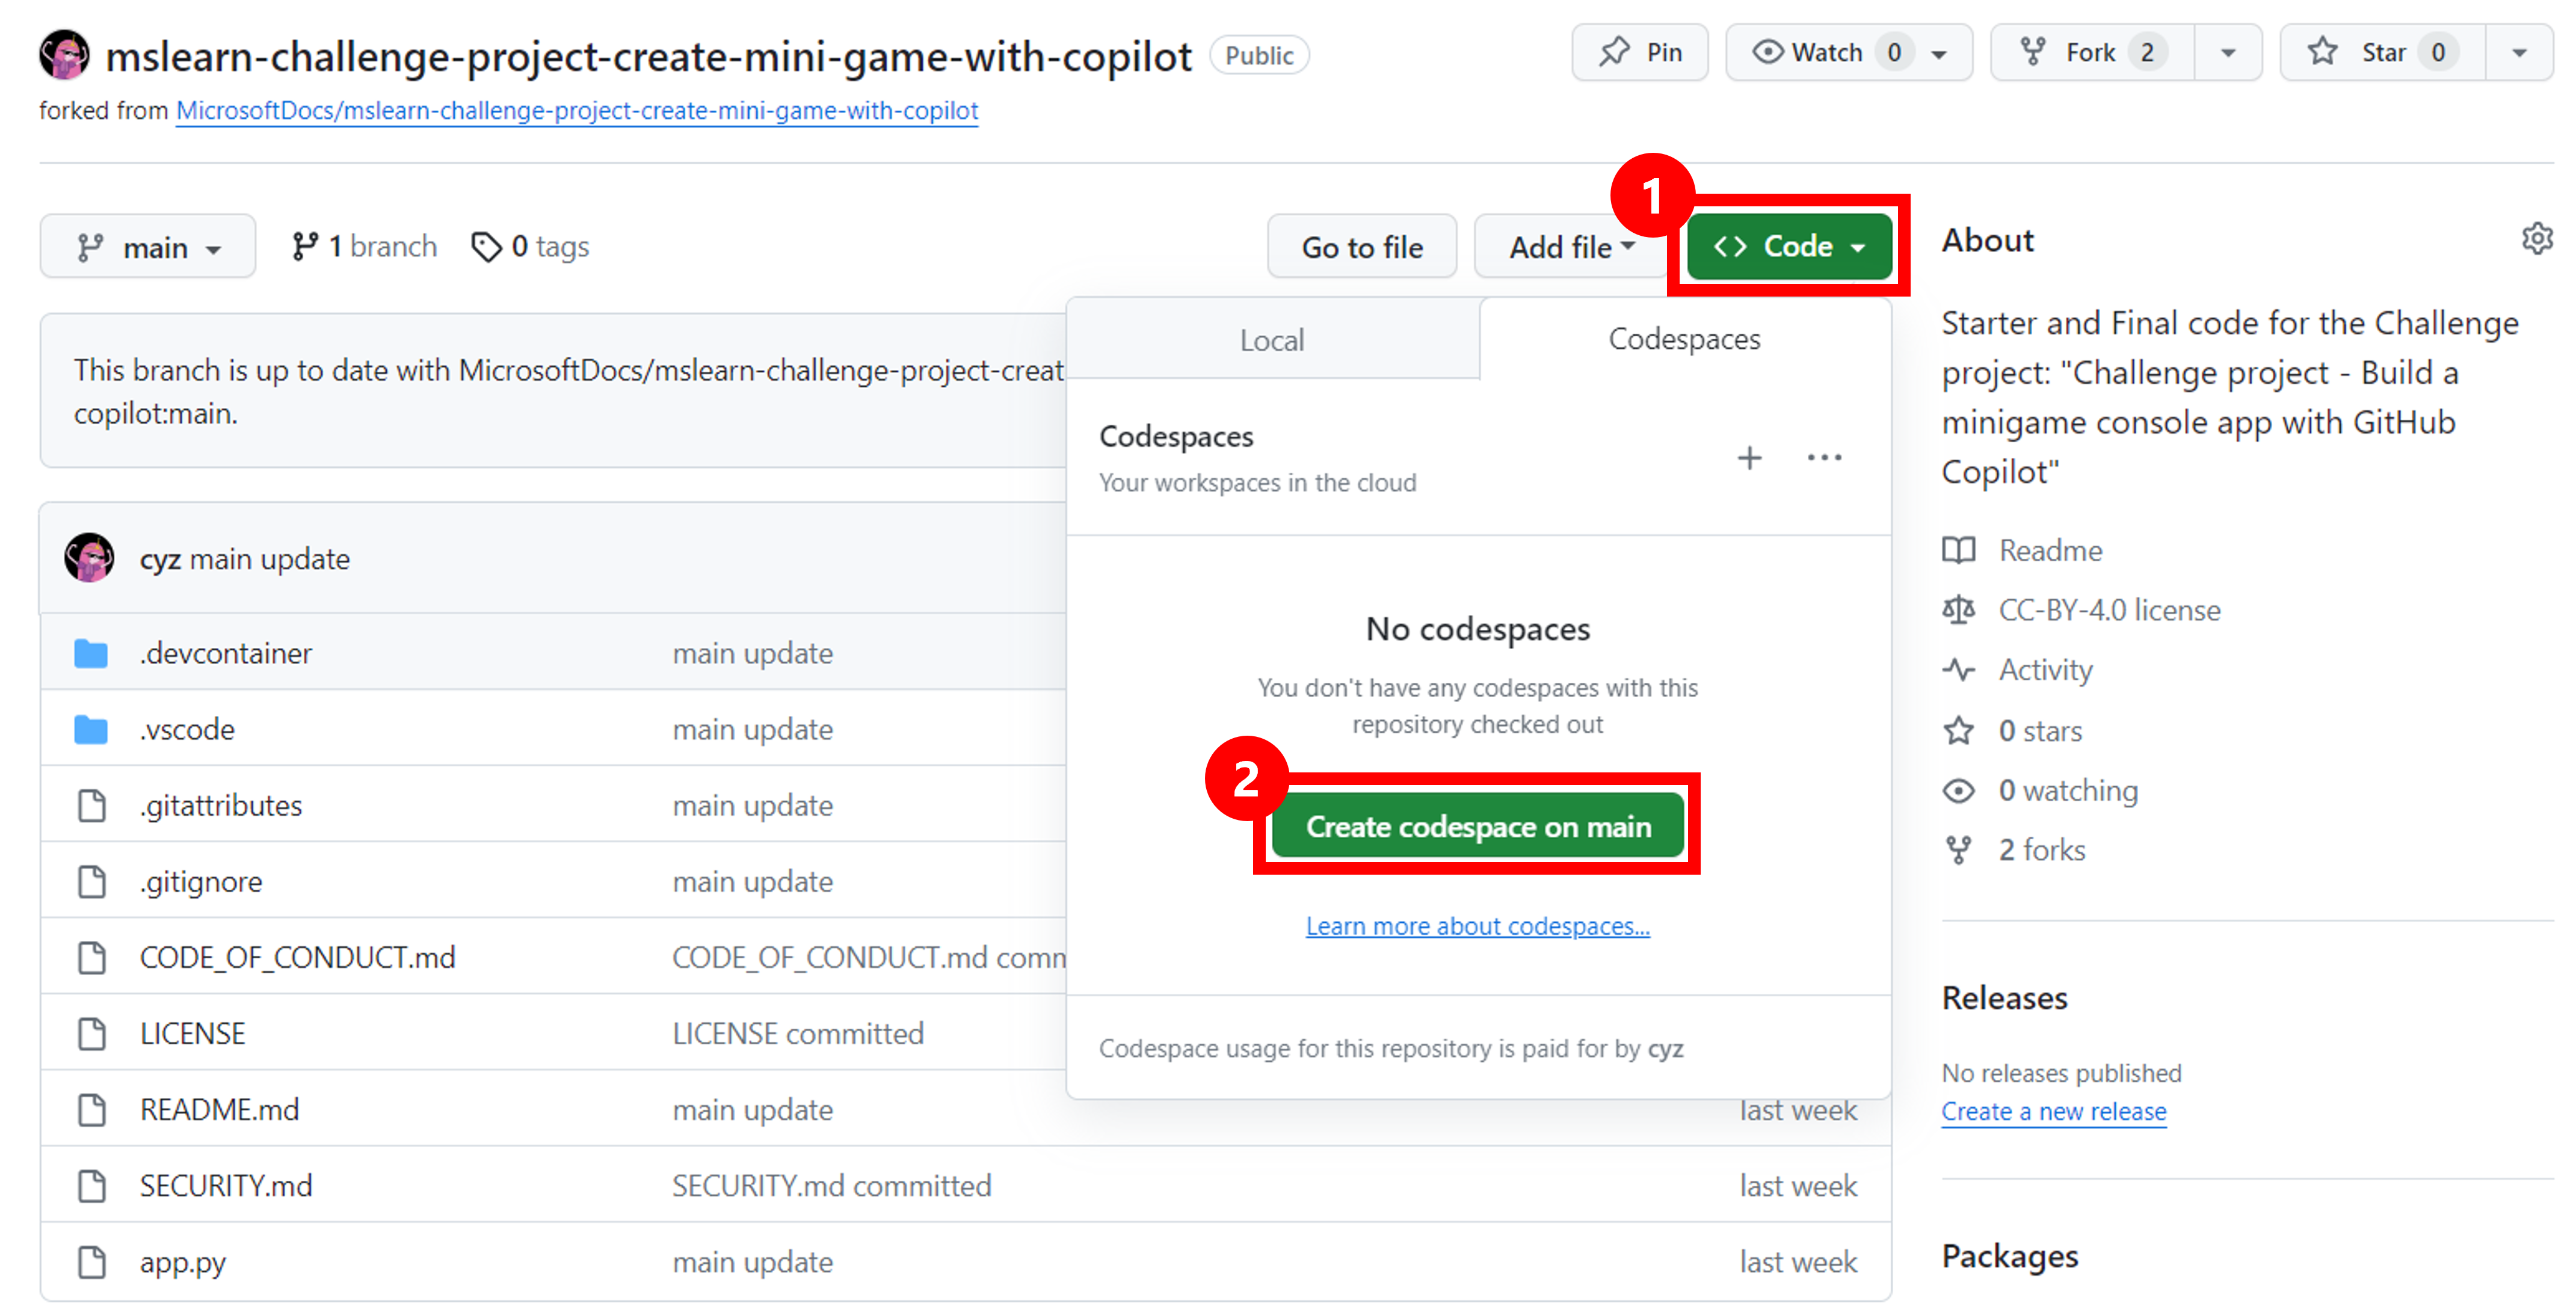This screenshot has height=1312, width=2576.
Task: Open the Star lists dropdown arrow
Action: tap(2519, 52)
